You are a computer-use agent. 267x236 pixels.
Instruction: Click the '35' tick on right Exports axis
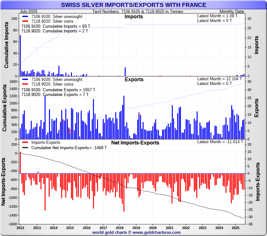tap(249, 81)
